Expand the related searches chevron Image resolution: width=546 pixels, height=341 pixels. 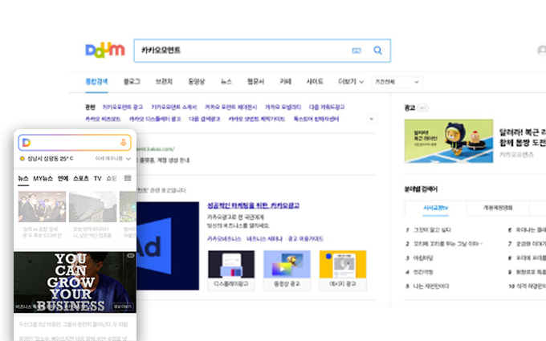click(371, 119)
